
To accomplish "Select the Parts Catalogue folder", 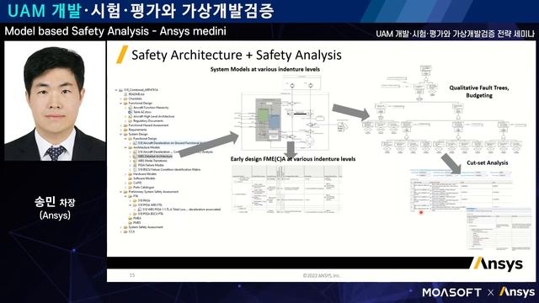I will click(144, 187).
